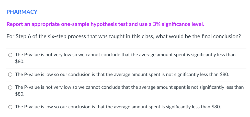
Task: Select radio: not very low, cannot conclude significantly less
Action: pos(10,55)
